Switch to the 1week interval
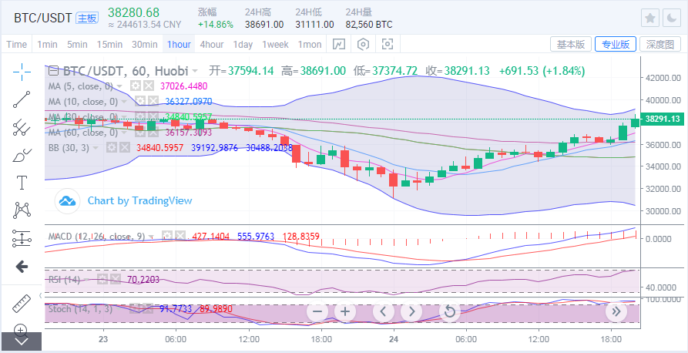 [x=275, y=45]
